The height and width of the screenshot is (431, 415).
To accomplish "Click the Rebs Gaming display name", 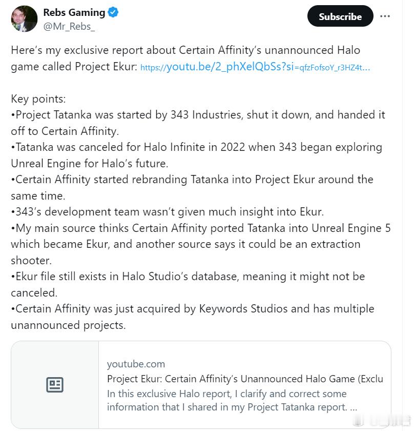I will pyautogui.click(x=74, y=12).
